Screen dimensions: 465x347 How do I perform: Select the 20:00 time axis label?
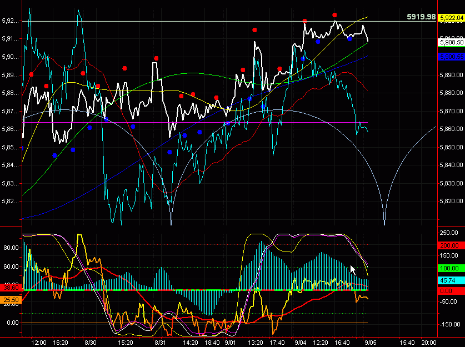click(x=429, y=343)
